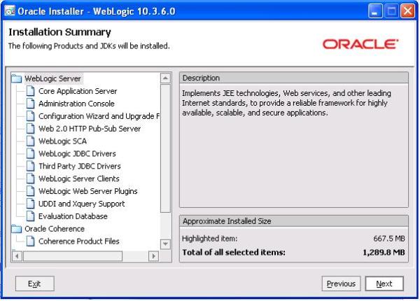Click the Oracle Installer title bar icon
Image resolution: width=420 pixels, height=301 pixels.
(9, 11)
